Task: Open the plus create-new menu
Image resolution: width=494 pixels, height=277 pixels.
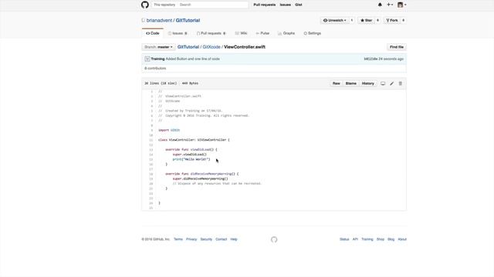Action: coord(390,5)
